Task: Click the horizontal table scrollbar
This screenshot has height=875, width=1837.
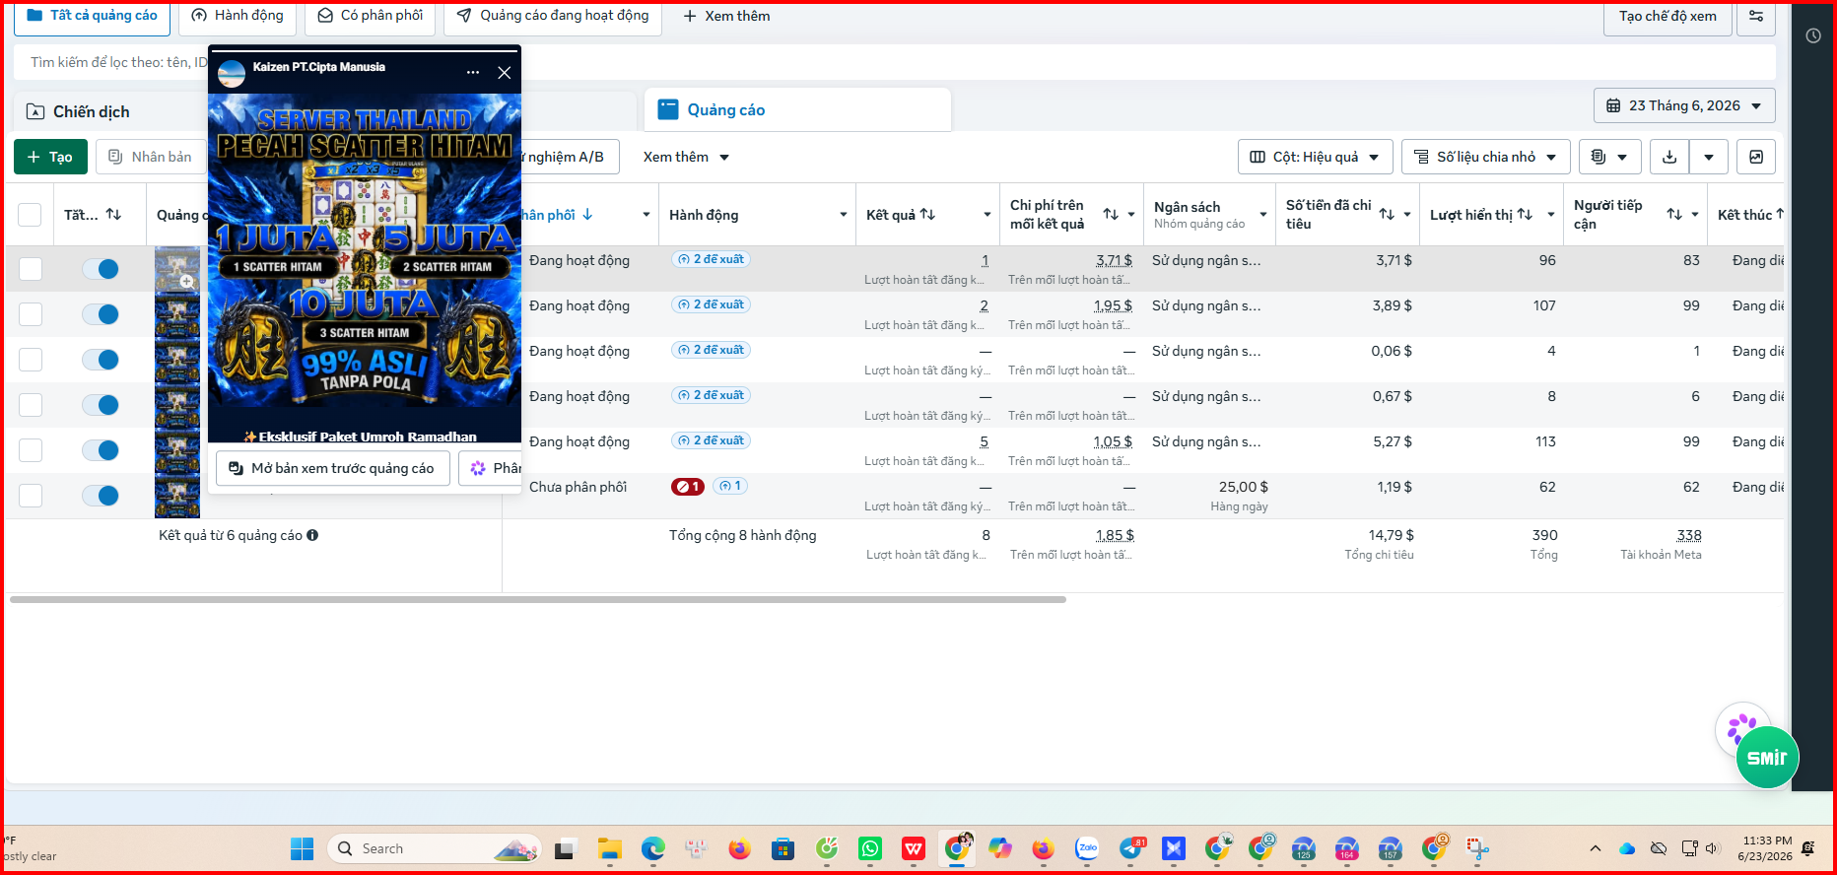Action: [x=538, y=599]
